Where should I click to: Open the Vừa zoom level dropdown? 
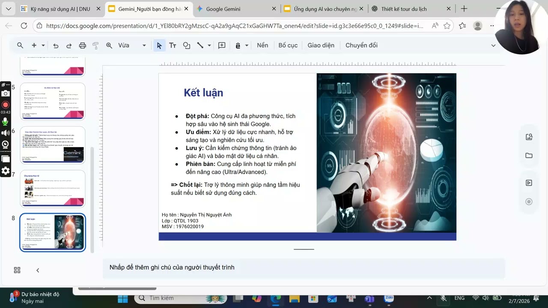click(132, 45)
